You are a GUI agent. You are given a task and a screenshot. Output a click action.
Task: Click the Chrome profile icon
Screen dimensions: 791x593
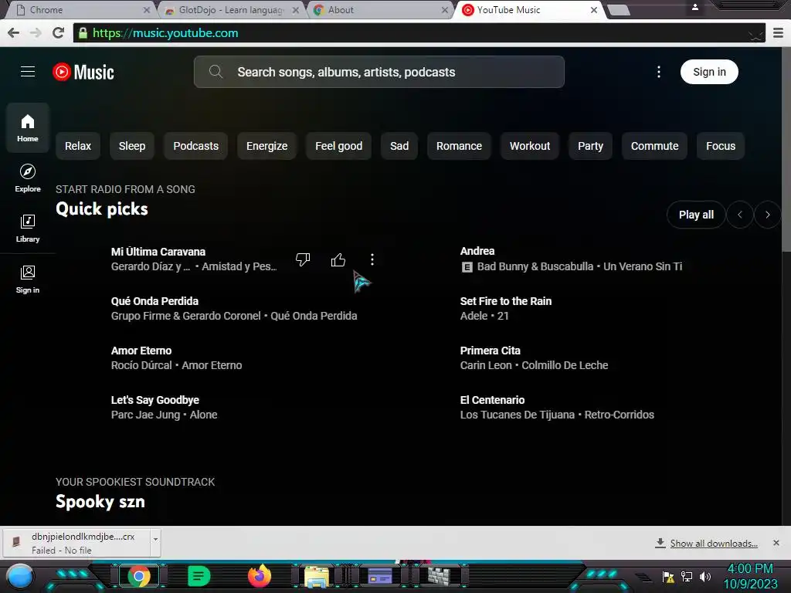click(694, 7)
